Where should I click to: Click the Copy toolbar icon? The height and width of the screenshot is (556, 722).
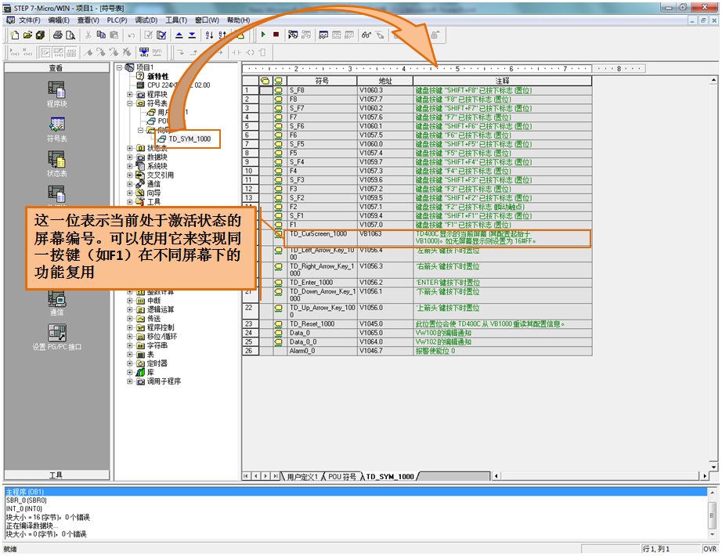point(101,35)
